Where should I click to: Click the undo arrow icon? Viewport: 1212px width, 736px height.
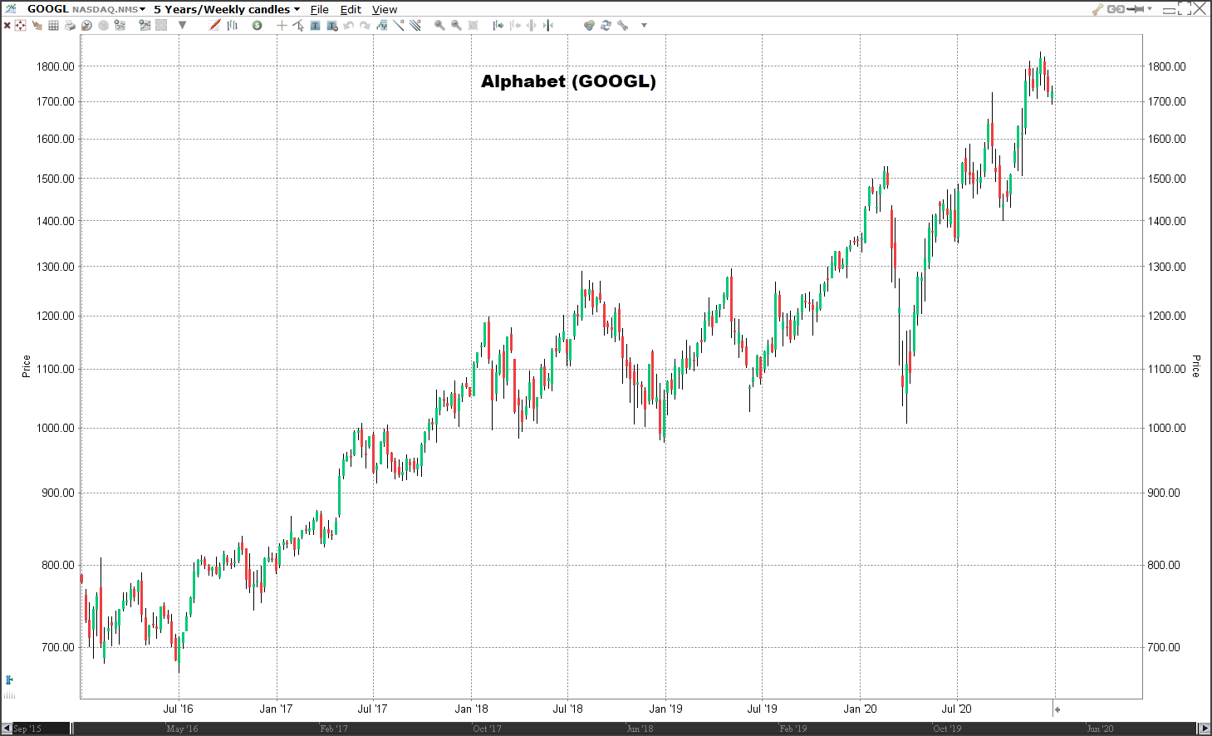(x=349, y=26)
